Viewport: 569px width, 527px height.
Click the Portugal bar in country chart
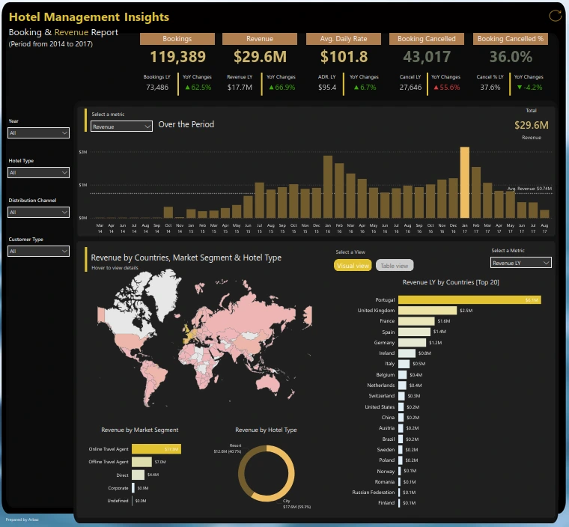[469, 299]
